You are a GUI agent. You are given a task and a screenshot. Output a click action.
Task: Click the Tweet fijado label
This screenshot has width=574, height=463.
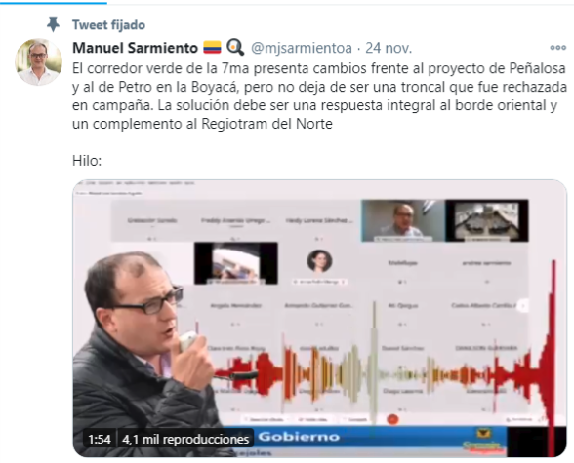[x=108, y=24]
